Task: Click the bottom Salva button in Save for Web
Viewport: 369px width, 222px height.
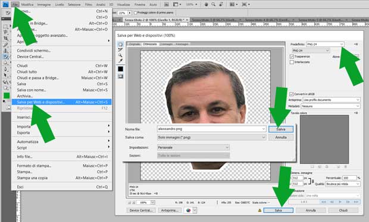Action: click(x=279, y=210)
